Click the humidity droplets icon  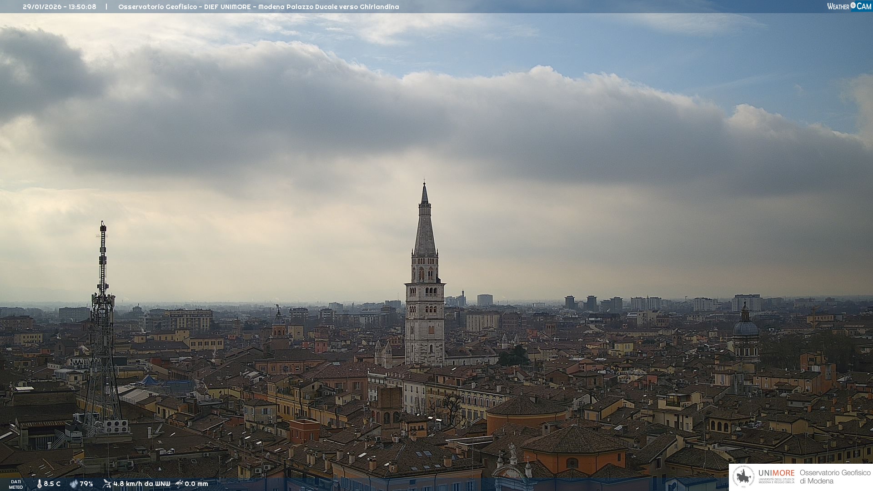pos(74,484)
